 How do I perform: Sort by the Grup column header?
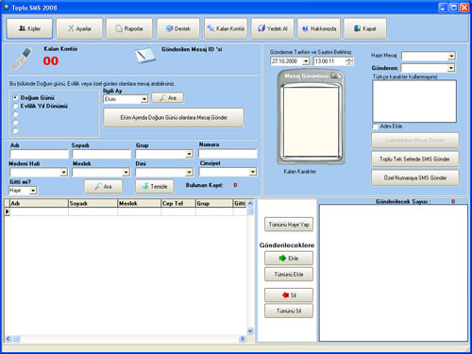[214, 204]
